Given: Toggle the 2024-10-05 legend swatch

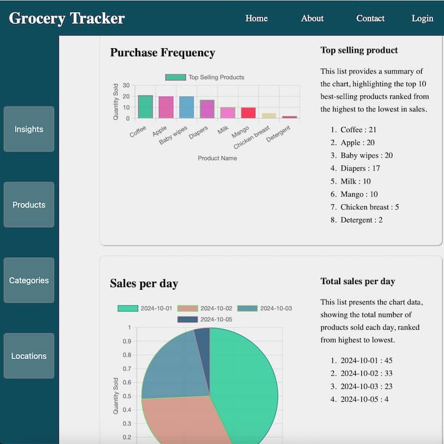Looking at the screenshot, I should click(188, 320).
